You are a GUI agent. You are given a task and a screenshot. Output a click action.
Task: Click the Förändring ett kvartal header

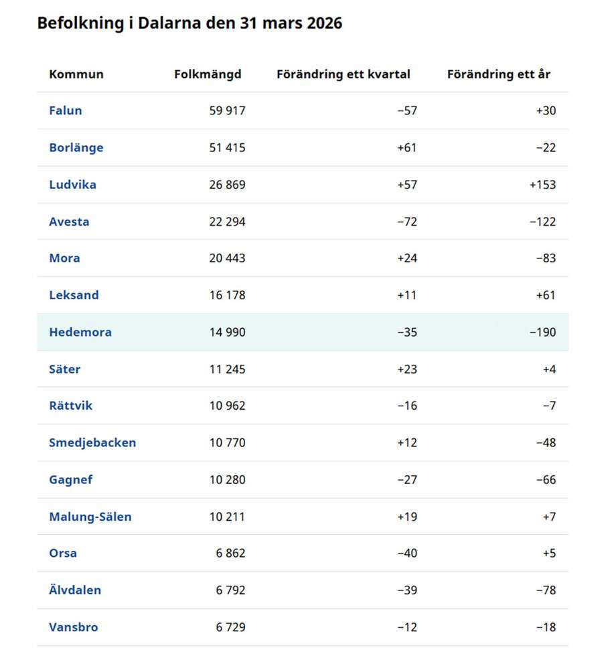[343, 74]
